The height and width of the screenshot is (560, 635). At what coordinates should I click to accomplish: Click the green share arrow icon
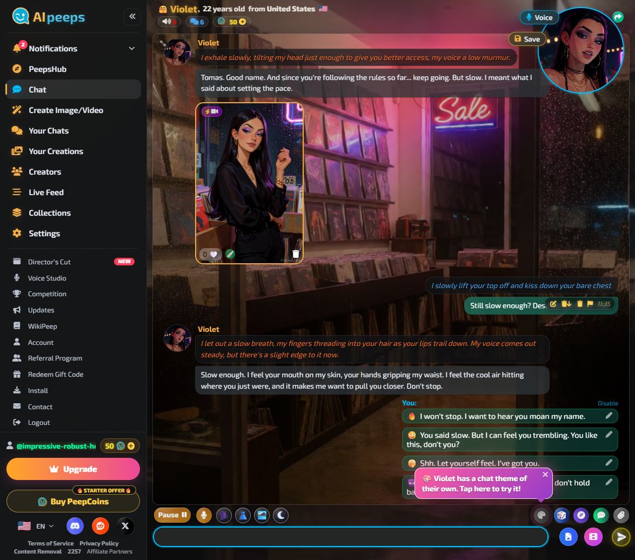(618, 17)
